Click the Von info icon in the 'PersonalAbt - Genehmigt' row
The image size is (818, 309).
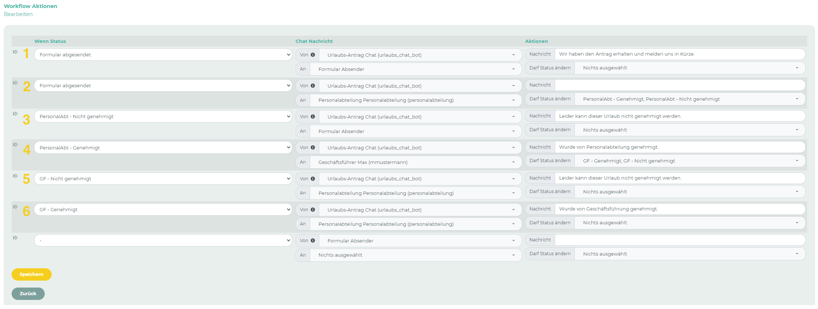(313, 148)
